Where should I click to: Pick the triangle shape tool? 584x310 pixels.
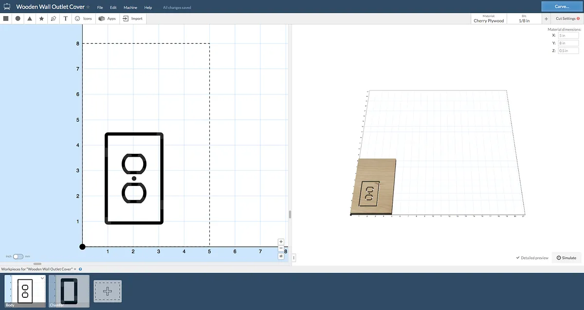coord(30,18)
